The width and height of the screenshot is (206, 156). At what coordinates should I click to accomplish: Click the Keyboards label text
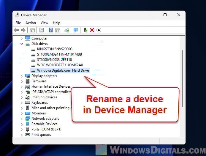click(40, 103)
